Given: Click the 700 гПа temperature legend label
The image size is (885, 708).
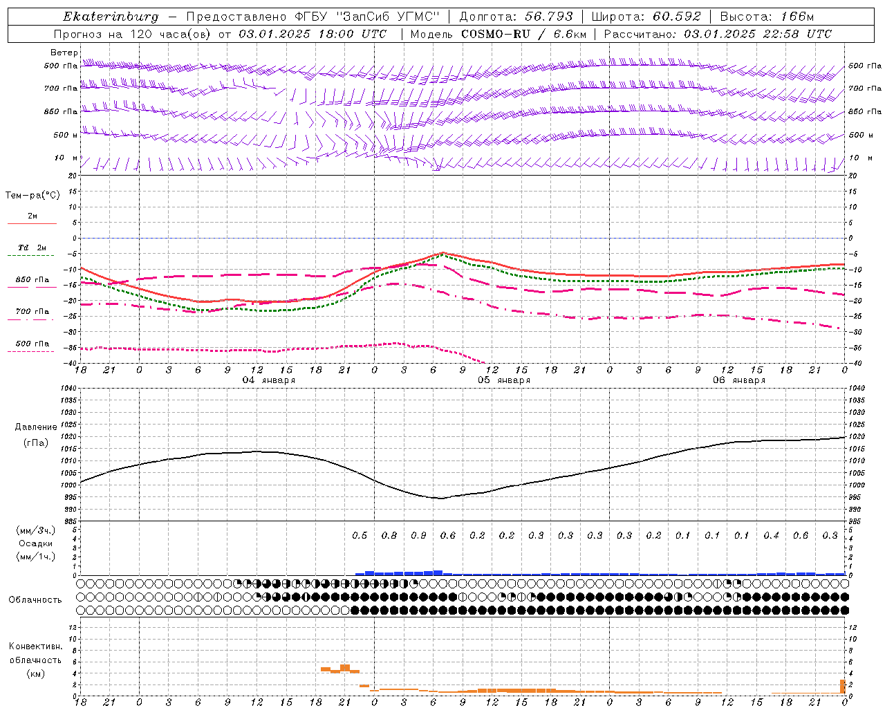Looking at the screenshot, I should click(x=32, y=312).
